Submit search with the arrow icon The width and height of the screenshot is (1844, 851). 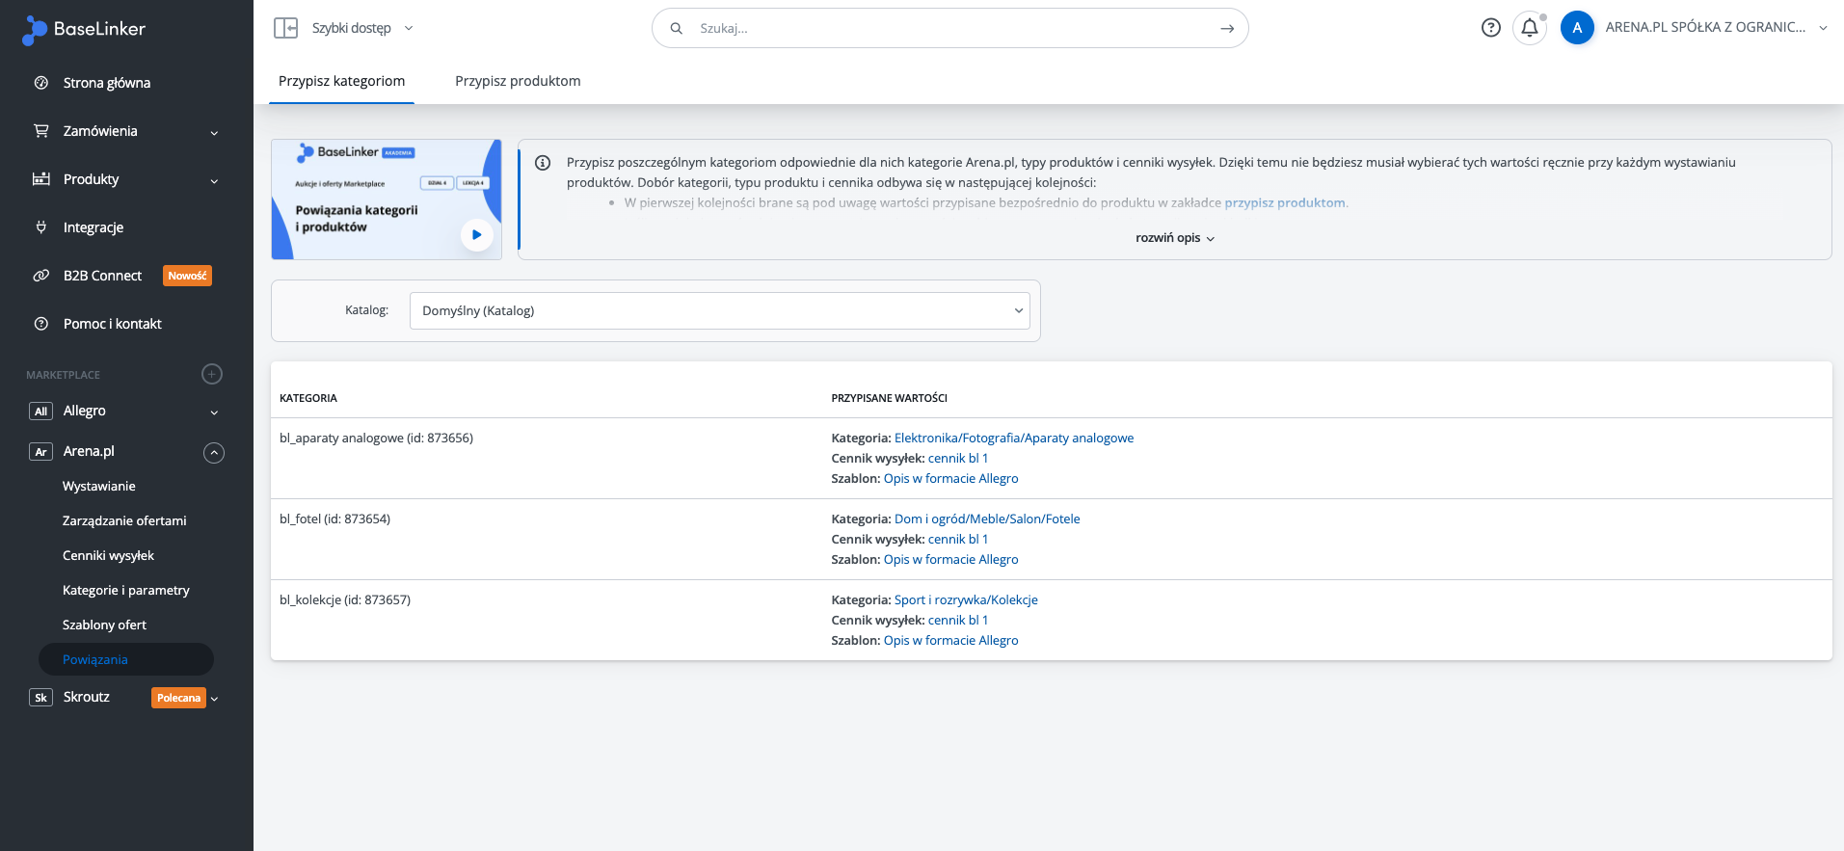tap(1227, 28)
